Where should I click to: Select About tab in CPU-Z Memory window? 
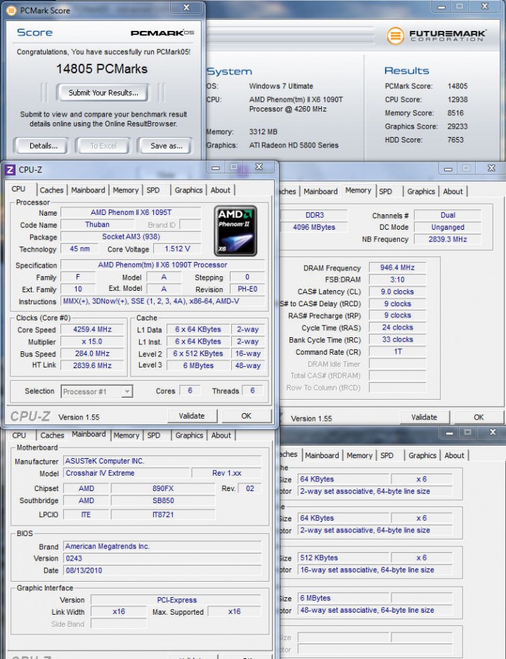pyautogui.click(x=453, y=192)
